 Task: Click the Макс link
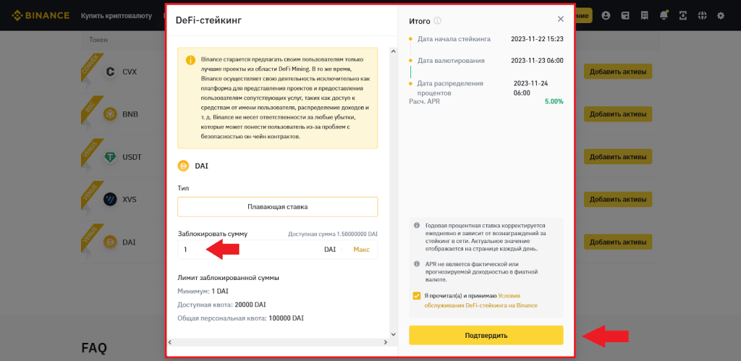pos(362,250)
